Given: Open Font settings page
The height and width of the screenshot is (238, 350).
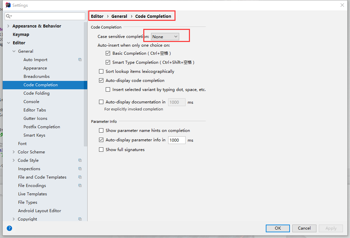Looking at the screenshot, I should click(22, 144).
